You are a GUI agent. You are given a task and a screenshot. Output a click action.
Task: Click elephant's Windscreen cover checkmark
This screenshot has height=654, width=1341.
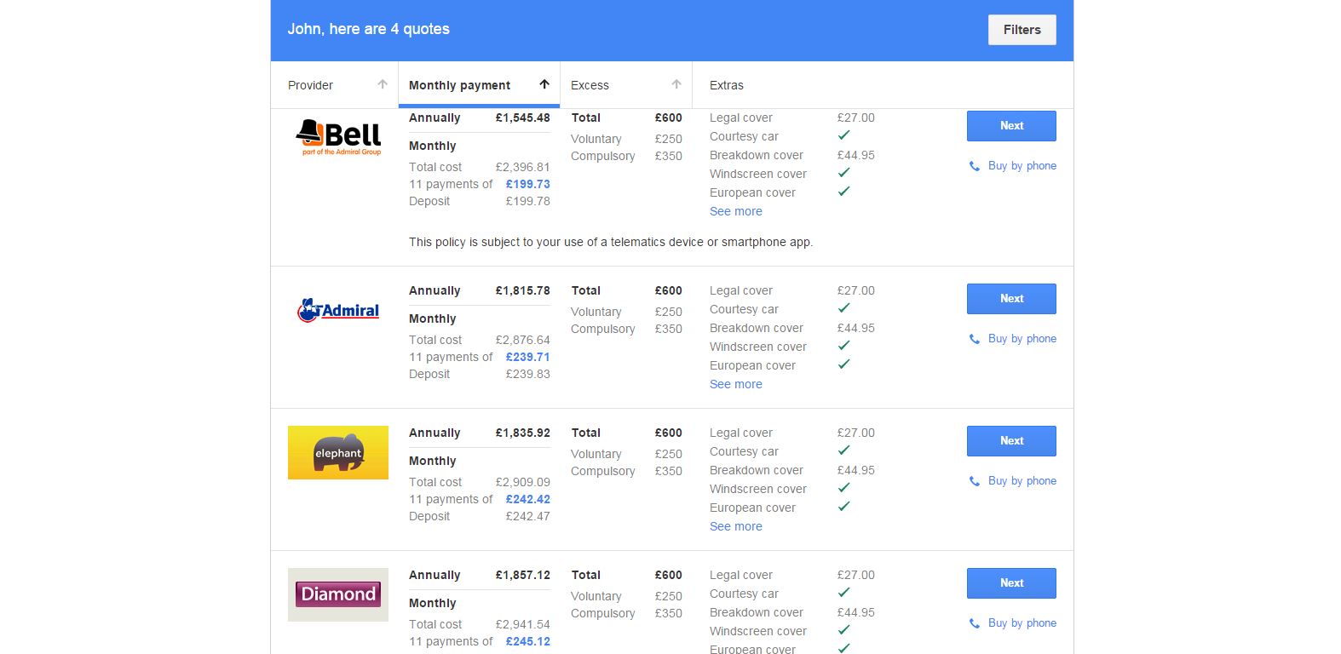click(843, 488)
